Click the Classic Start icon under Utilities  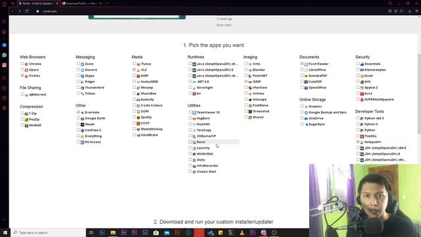click(194, 172)
